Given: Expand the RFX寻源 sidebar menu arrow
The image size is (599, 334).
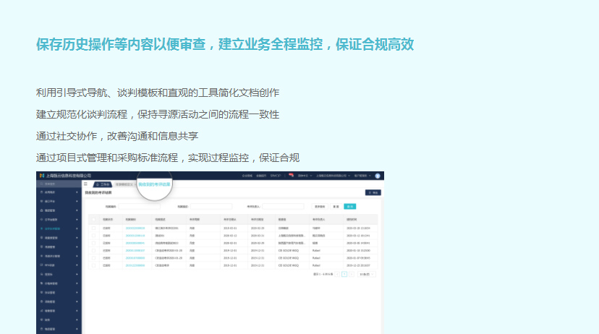Looking at the screenshot, I should (x=77, y=265).
